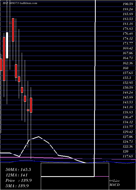
Task: Click the 183.53 price axis label
Action: pyautogui.click(x=128, y=19)
